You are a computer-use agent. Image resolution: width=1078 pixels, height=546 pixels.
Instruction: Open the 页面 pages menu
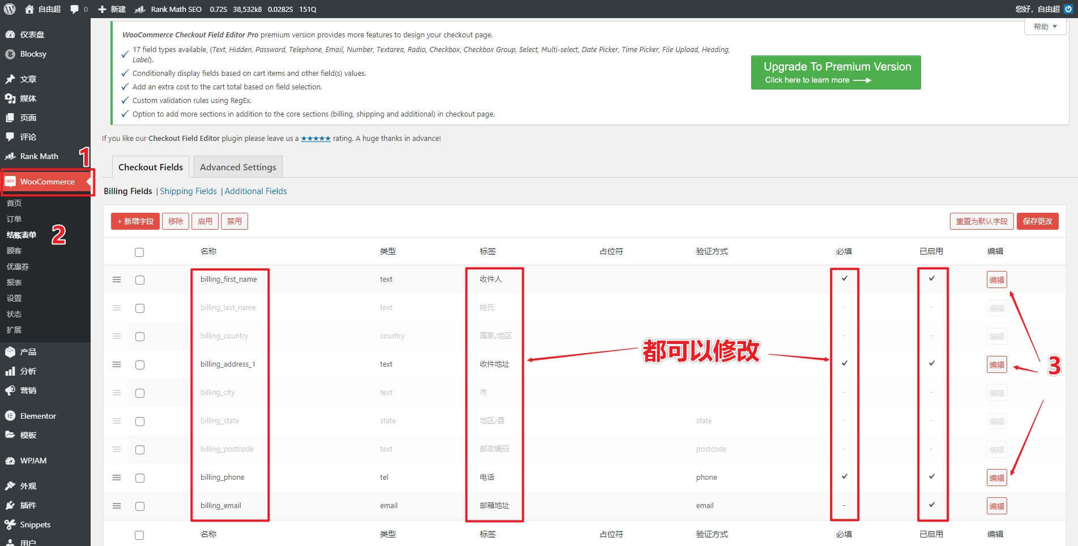coord(28,118)
